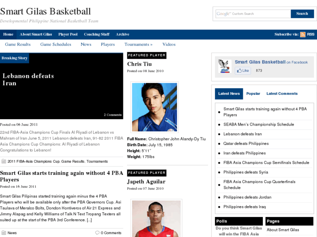Open training again without 4 PBA Players sidebar item
The height and width of the screenshot is (237, 317).
(265, 112)
